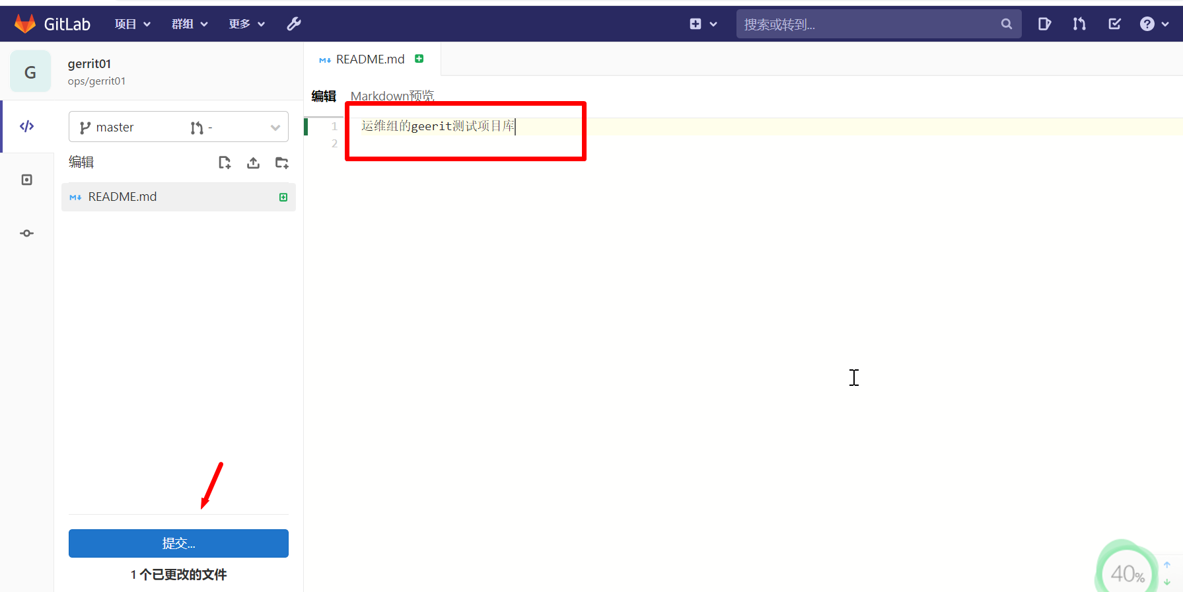Click the gerrit01 project avatar
This screenshot has width=1183, height=592.
30,71
